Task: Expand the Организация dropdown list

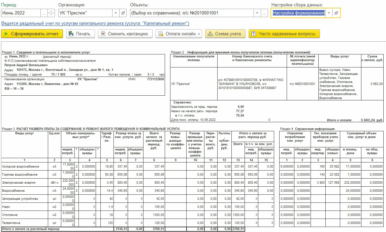Action: coord(116,13)
